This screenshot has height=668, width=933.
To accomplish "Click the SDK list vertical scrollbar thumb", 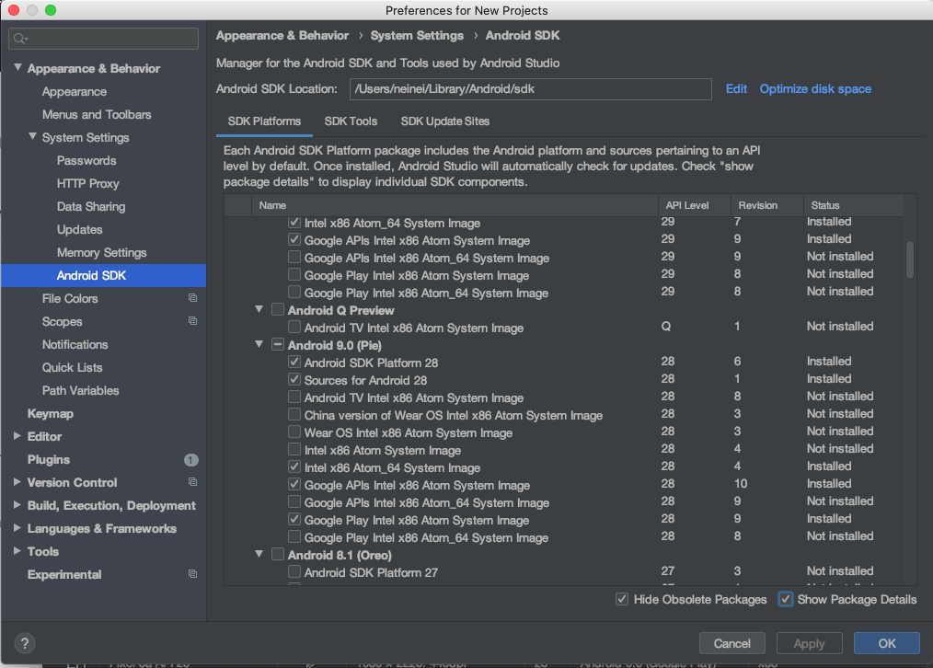I will [909, 259].
